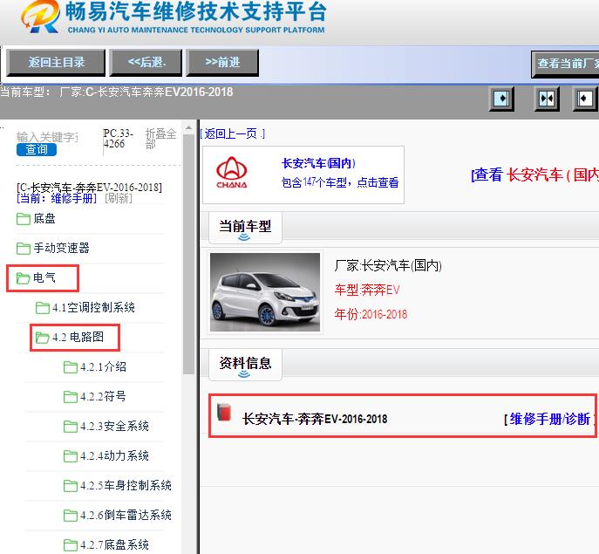Click the 车型:奔奔EV text

[367, 290]
